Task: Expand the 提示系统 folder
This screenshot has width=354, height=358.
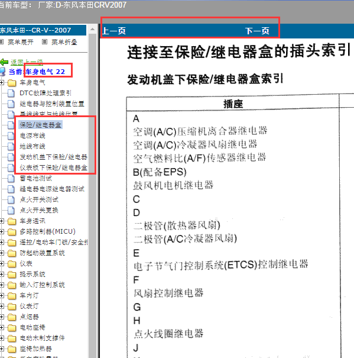Action: coord(2,274)
